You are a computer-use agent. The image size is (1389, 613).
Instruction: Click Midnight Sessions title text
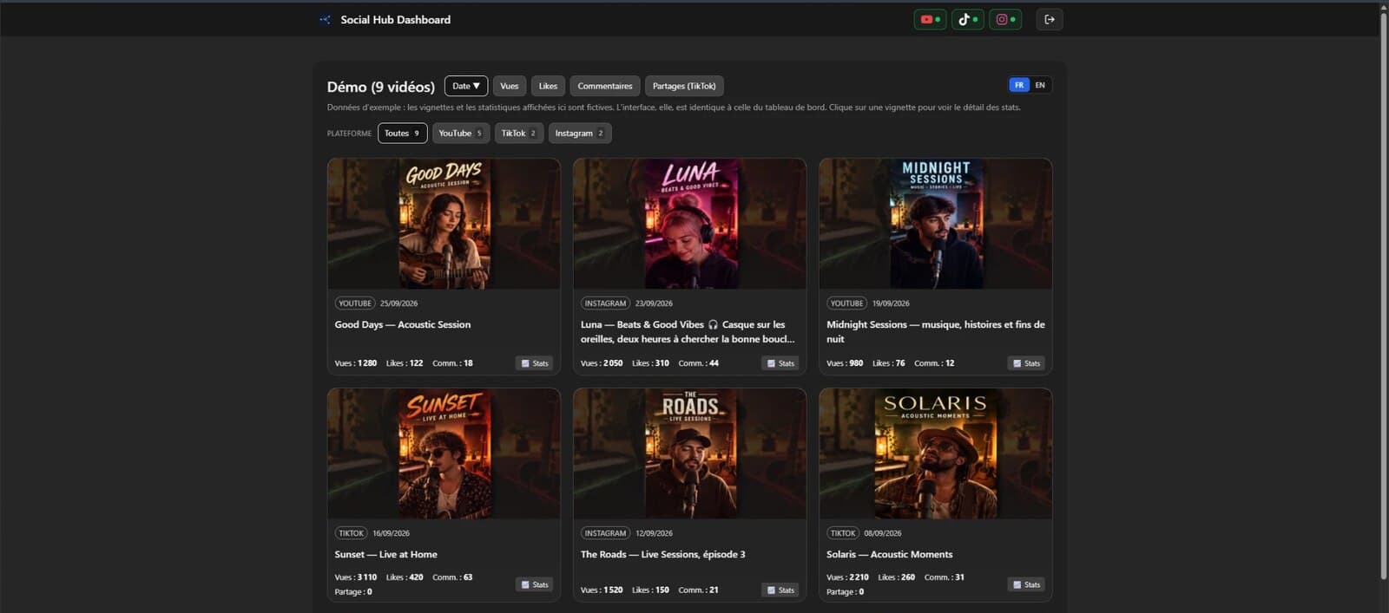pos(936,331)
